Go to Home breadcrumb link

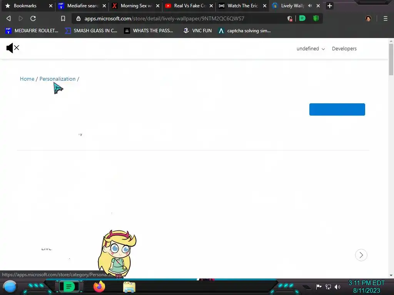(x=27, y=79)
